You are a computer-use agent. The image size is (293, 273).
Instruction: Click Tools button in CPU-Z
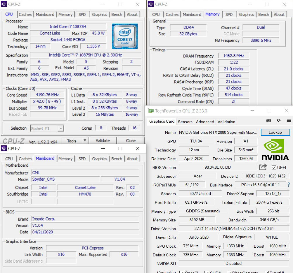click(x=72, y=141)
